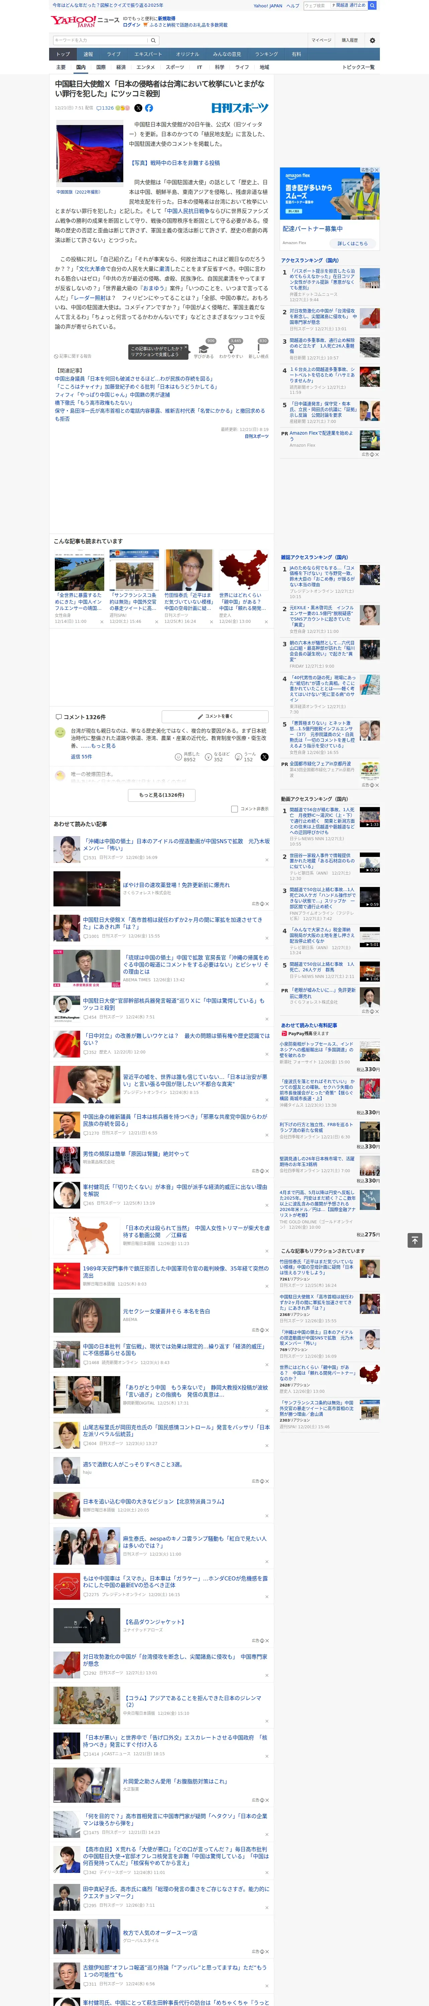This screenshot has height=2006, width=429.
Task: Click the China map recommended article thumbnail
Action: (x=243, y=571)
